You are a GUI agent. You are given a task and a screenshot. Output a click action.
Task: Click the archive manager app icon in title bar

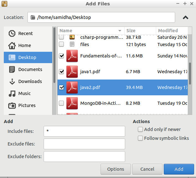coord(4,3)
